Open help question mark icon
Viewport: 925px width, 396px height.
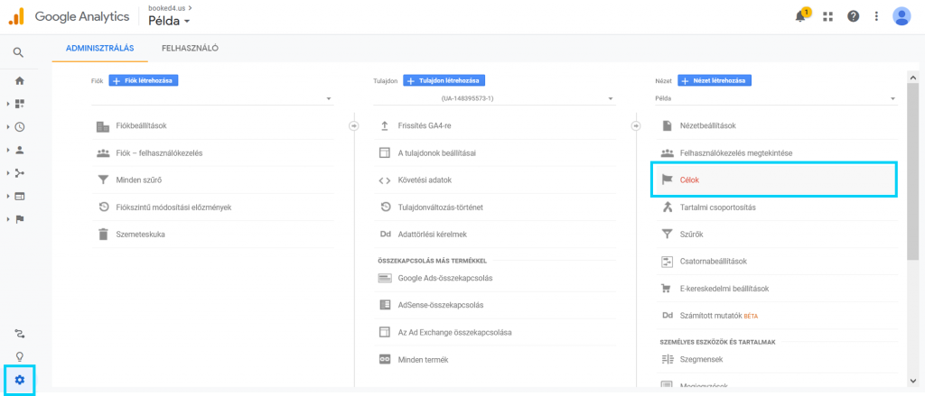click(853, 16)
